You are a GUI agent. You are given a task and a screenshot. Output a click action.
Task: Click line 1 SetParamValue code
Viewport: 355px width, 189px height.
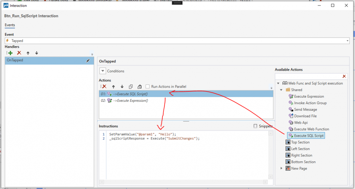[x=142, y=134]
